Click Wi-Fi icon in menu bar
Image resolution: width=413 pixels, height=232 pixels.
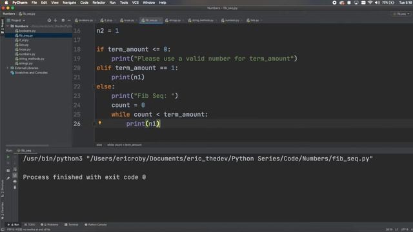(x=370, y=3)
